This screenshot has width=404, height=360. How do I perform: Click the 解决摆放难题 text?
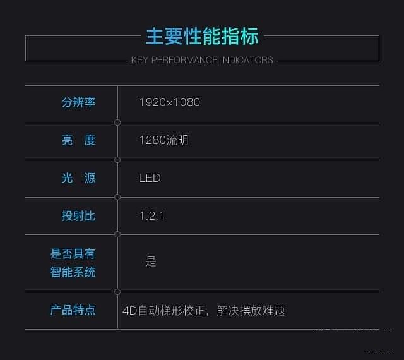[x=251, y=311]
